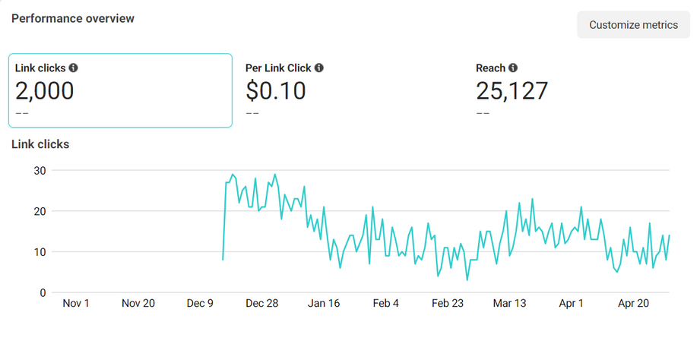The image size is (700, 347).
Task: Click the Dec 9 axis label
Action: (x=200, y=304)
